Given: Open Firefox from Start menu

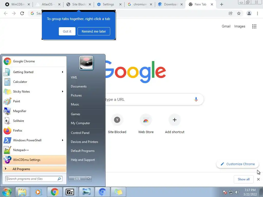Looking at the screenshot, I should (x=34, y=131).
